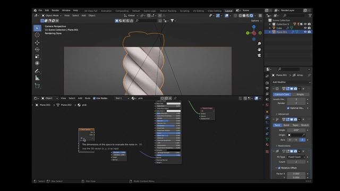Switch to rendered viewport shading
This screenshot has height=191, width=340.
coord(251,15)
